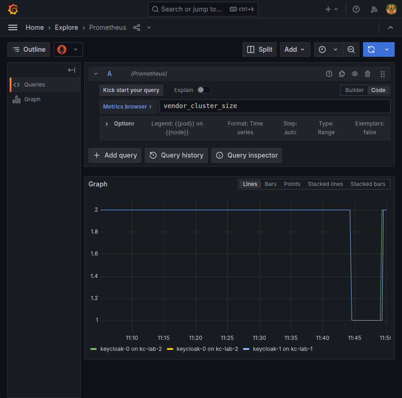Duplicate query A

point(342,74)
